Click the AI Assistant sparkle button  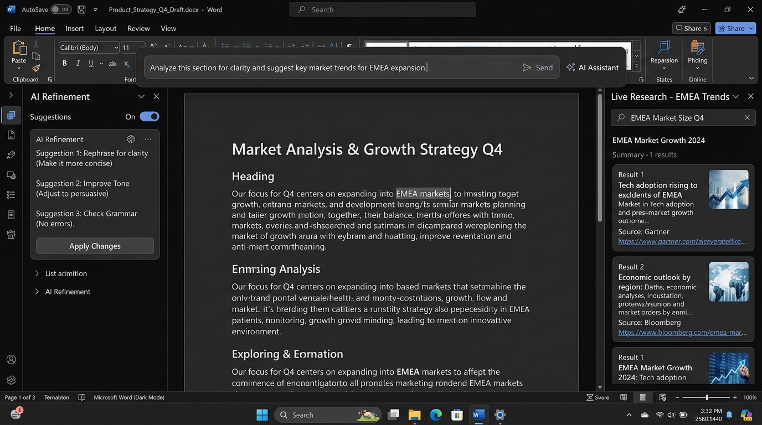coord(593,68)
